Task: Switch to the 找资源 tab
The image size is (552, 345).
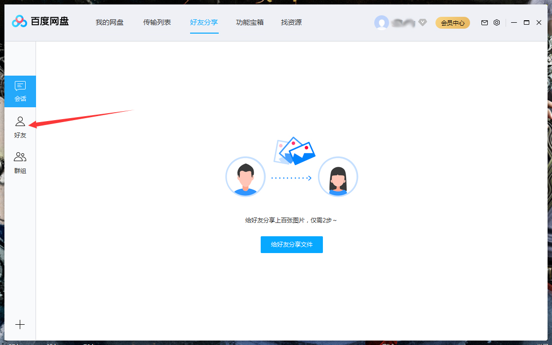Action: pos(291,22)
